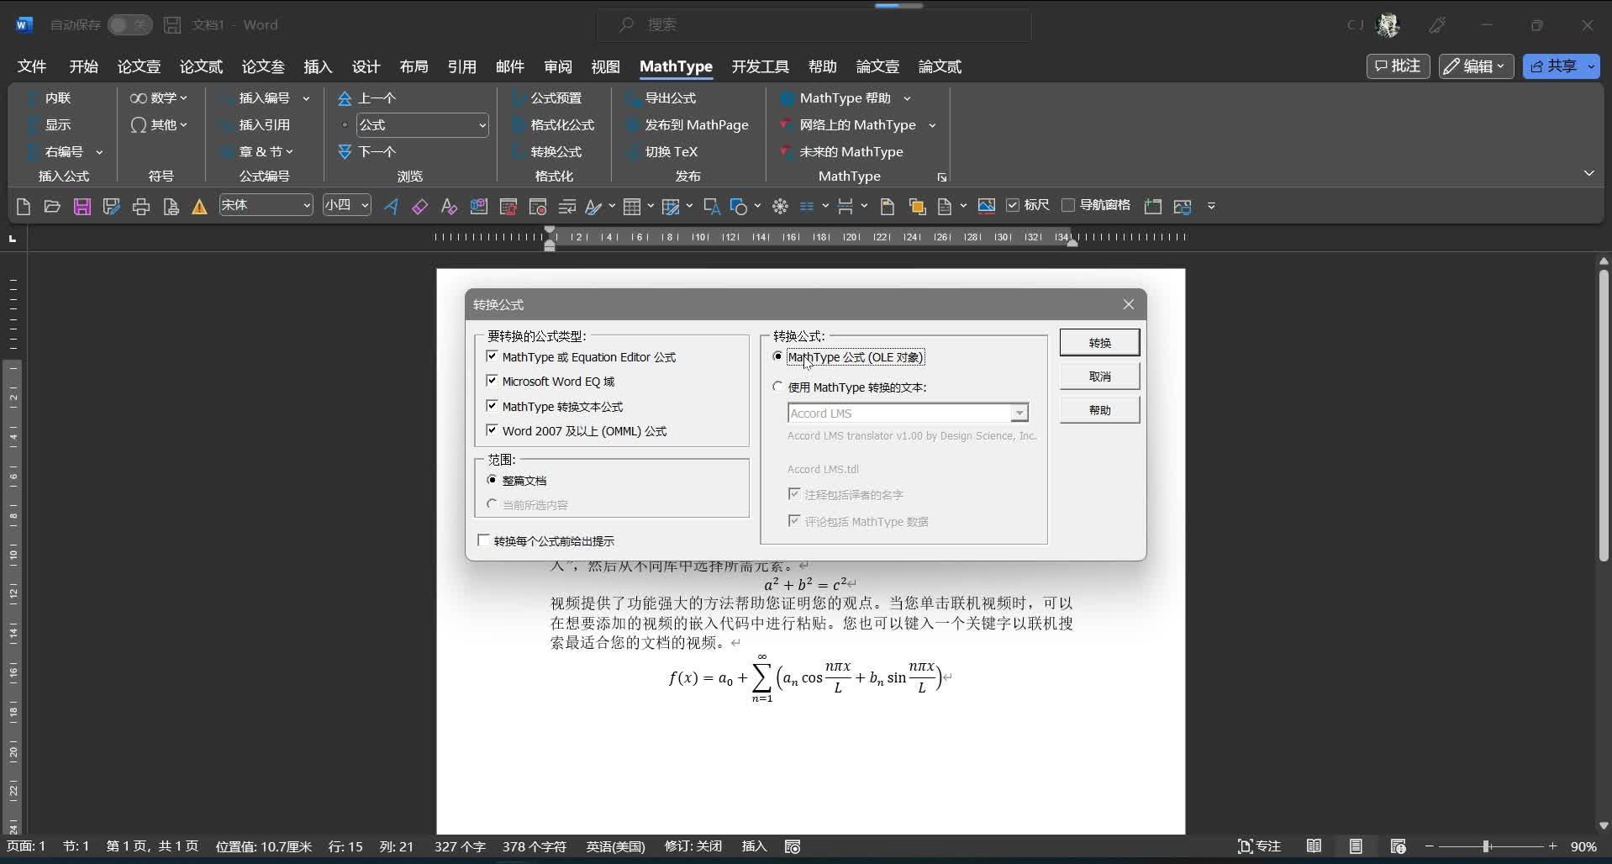Switch to the 开发工具 ribbon tab
The height and width of the screenshot is (864, 1612).
point(759,66)
